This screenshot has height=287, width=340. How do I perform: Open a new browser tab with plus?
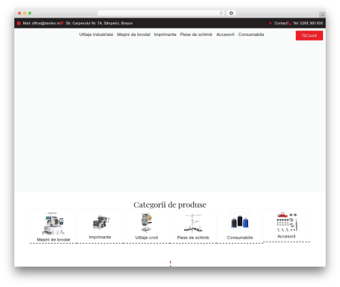(322, 15)
